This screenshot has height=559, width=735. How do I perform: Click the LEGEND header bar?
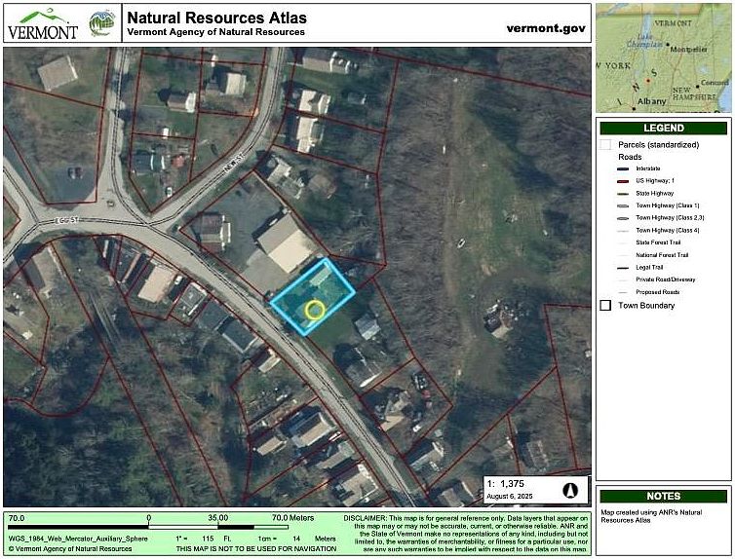pyautogui.click(x=663, y=128)
